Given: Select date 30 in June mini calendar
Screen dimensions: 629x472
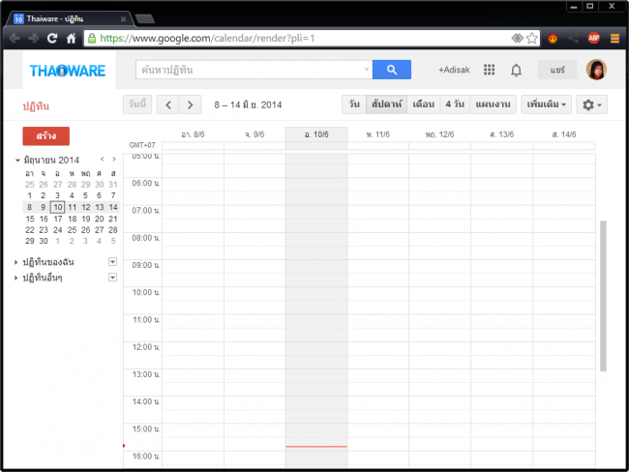Looking at the screenshot, I should pos(44,242).
